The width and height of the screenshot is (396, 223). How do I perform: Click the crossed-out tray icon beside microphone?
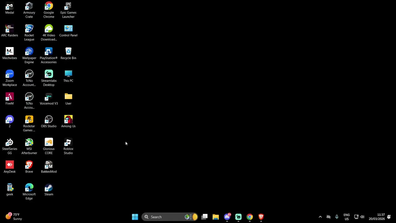(x=329, y=217)
